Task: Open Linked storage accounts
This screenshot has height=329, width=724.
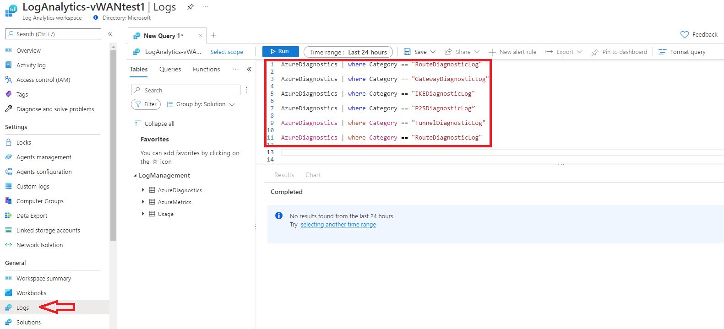Action: [x=48, y=230]
